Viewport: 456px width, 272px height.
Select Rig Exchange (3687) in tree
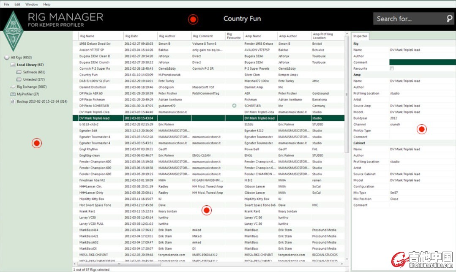point(32,87)
